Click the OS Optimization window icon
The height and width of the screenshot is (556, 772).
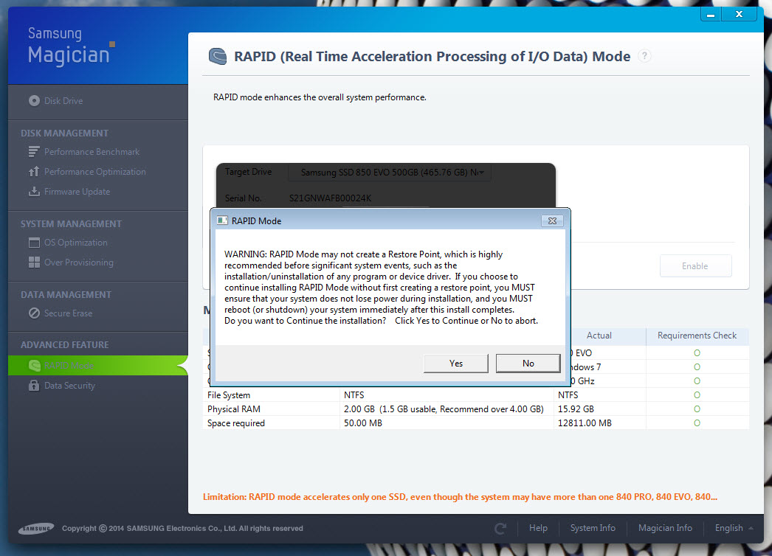[34, 243]
